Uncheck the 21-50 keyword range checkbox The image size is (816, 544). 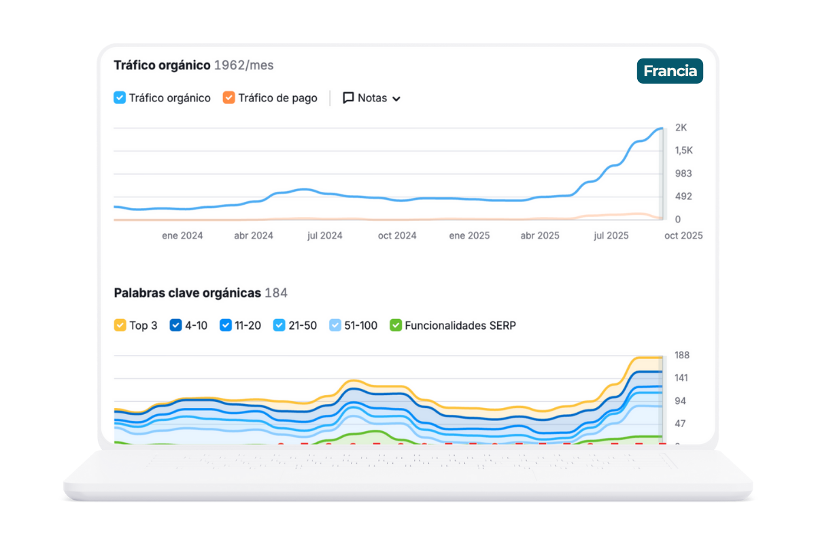[x=278, y=325]
